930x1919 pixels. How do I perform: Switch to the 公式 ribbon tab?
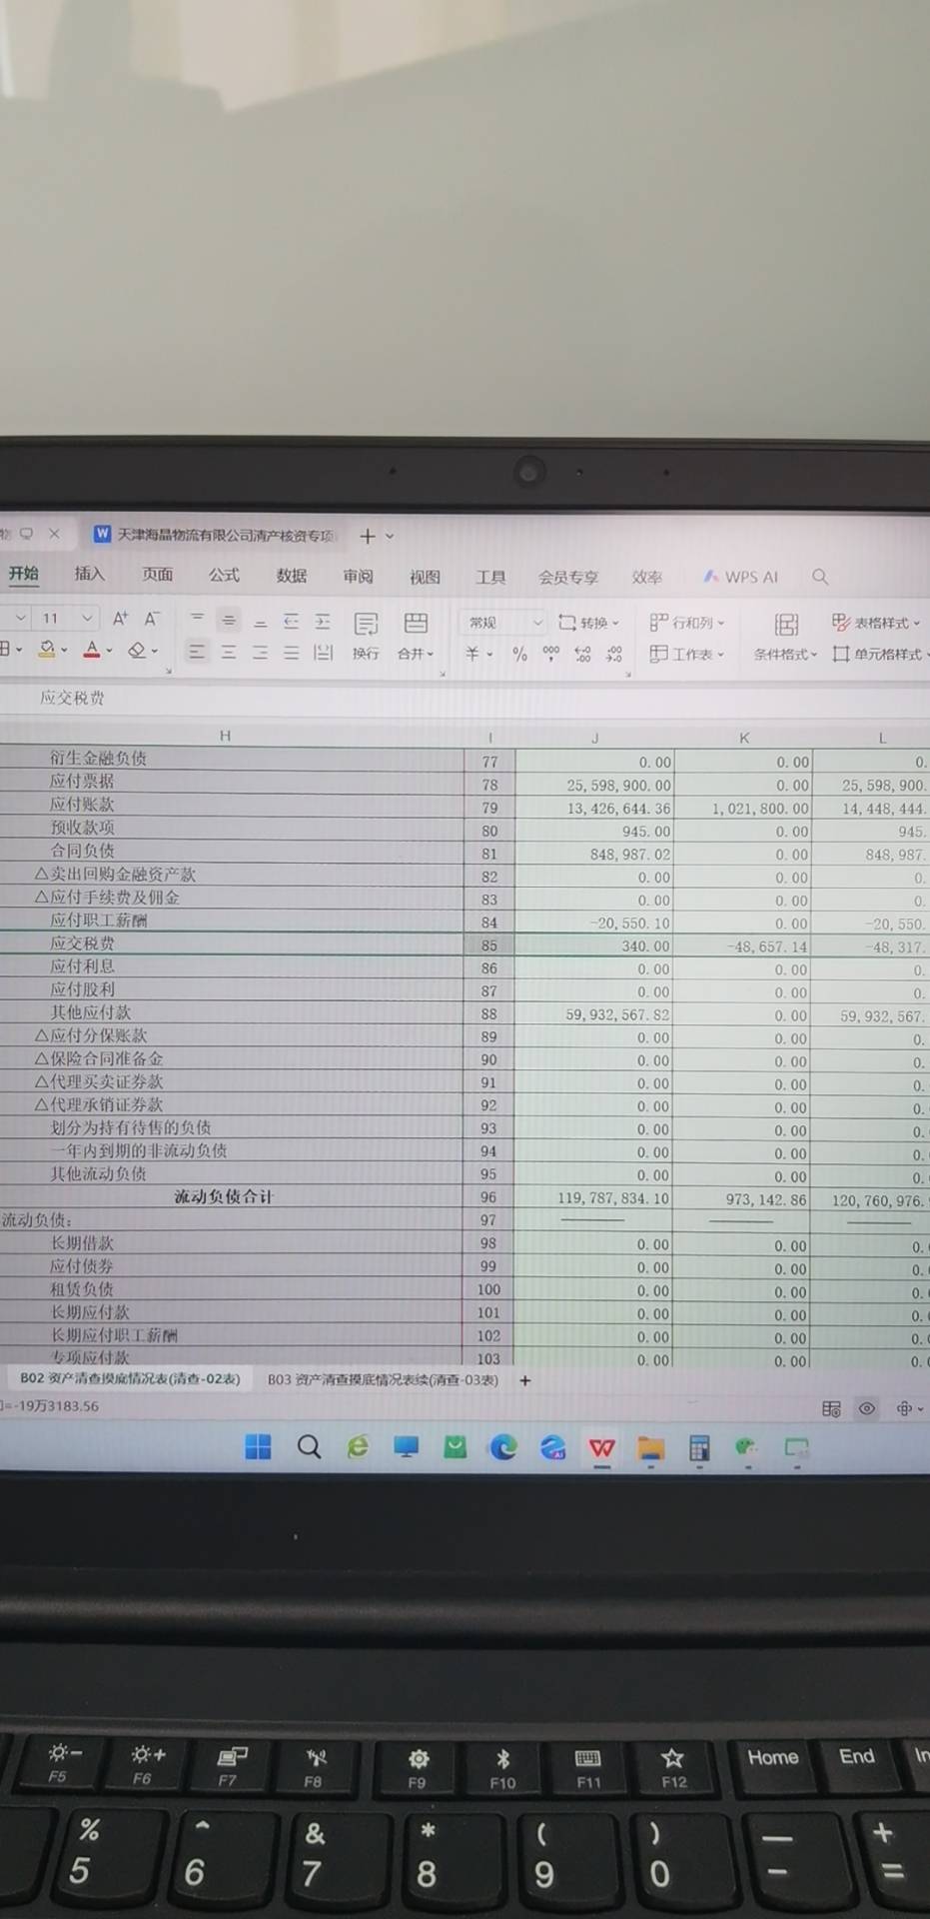(x=224, y=575)
